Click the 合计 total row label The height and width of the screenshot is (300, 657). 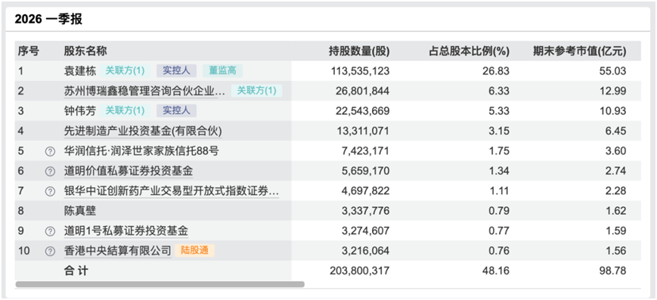pyautogui.click(x=76, y=271)
